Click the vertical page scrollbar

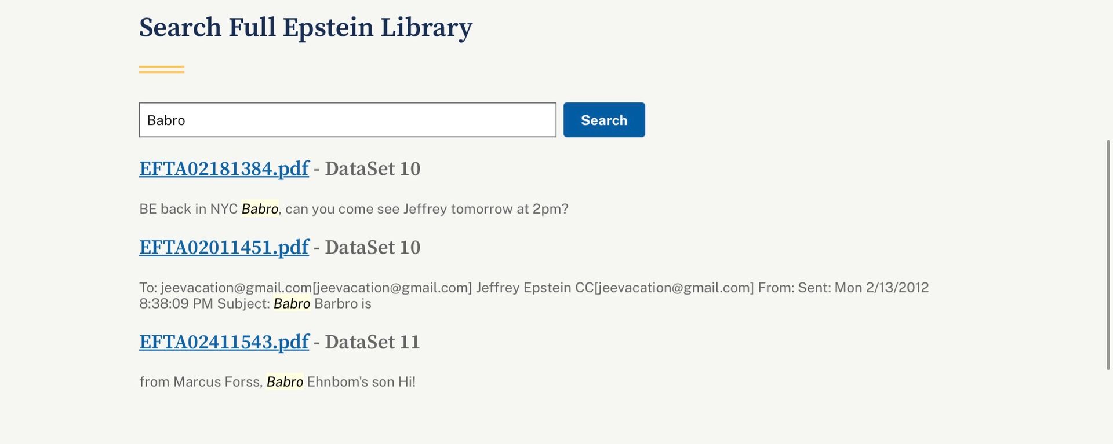[x=1108, y=255]
